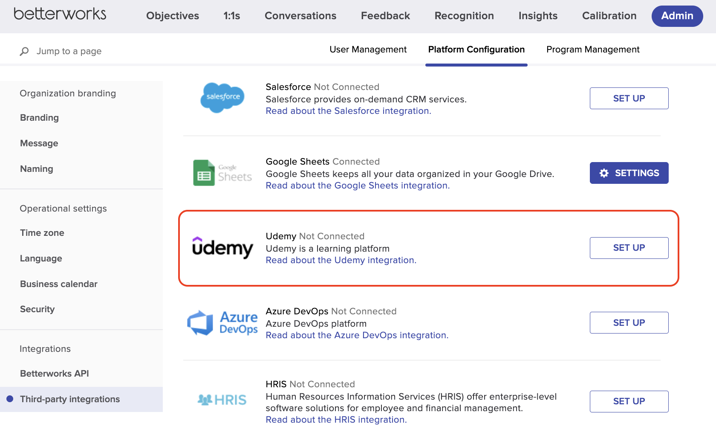Click the Azure DevOps Not Connected title
Screen dimensions: 716x441
[x=331, y=311]
